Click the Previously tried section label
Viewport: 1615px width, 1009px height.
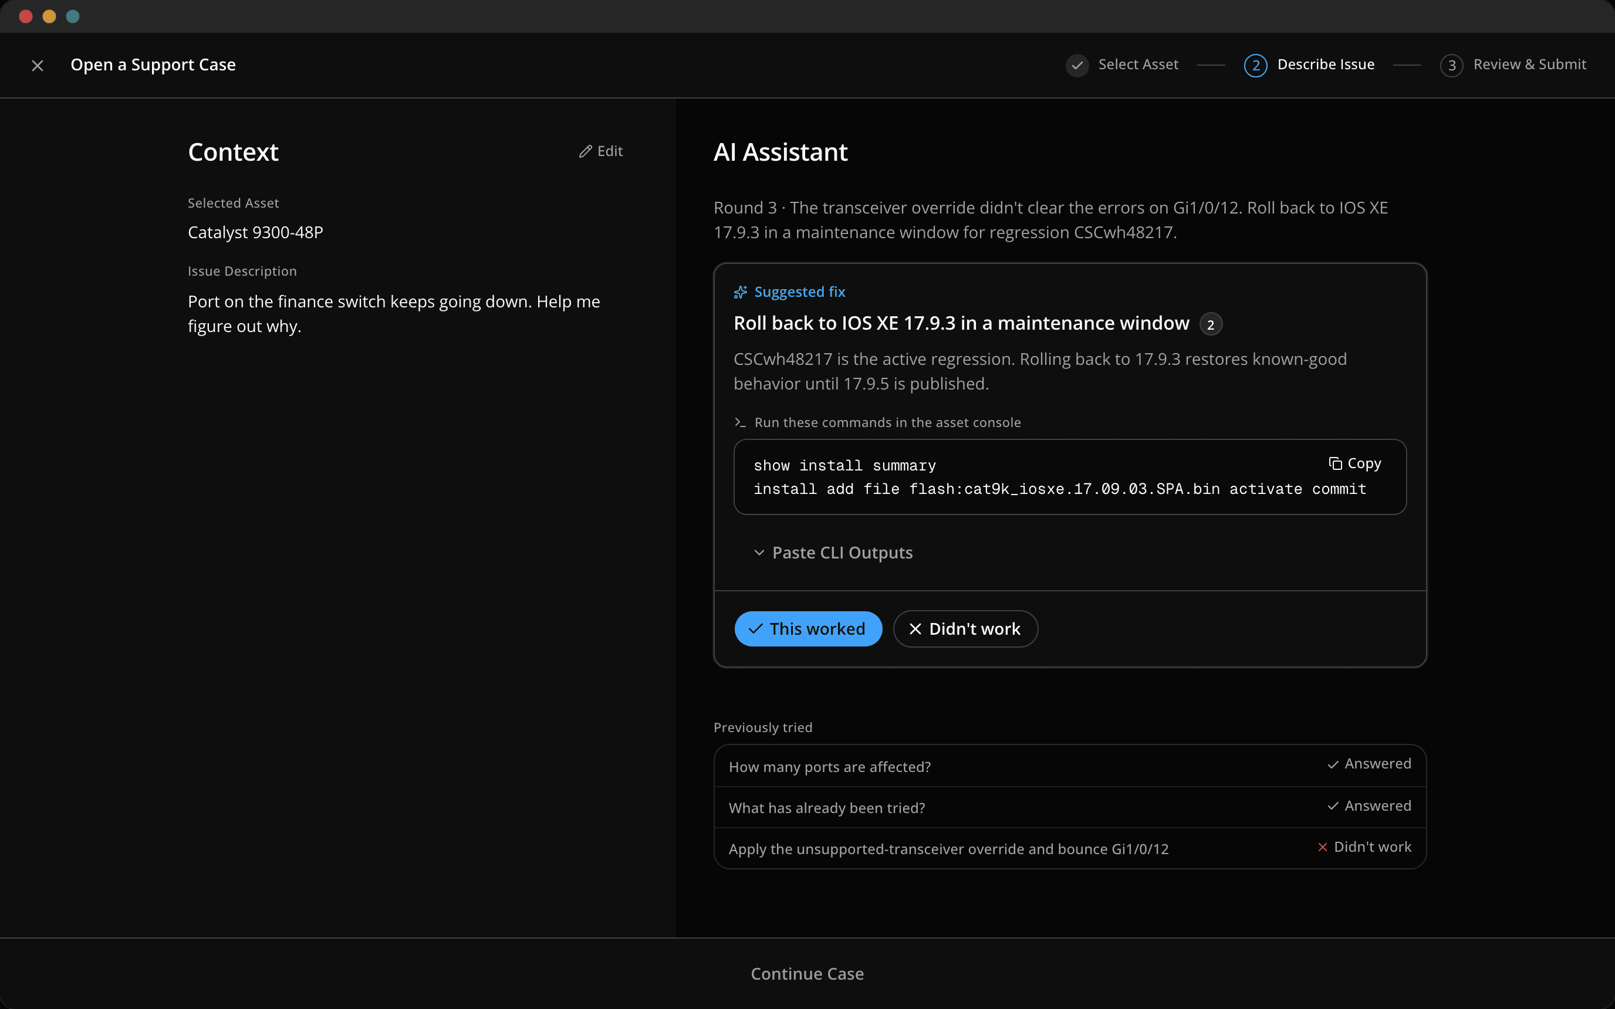tap(763, 727)
